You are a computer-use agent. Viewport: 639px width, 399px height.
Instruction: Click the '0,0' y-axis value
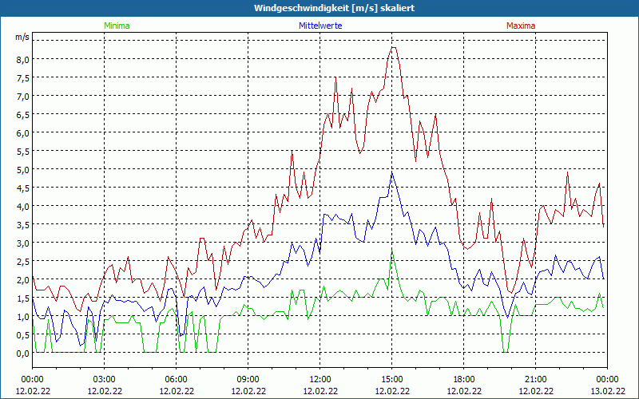click(x=23, y=354)
